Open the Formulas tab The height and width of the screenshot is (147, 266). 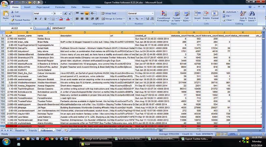tap(60, 7)
